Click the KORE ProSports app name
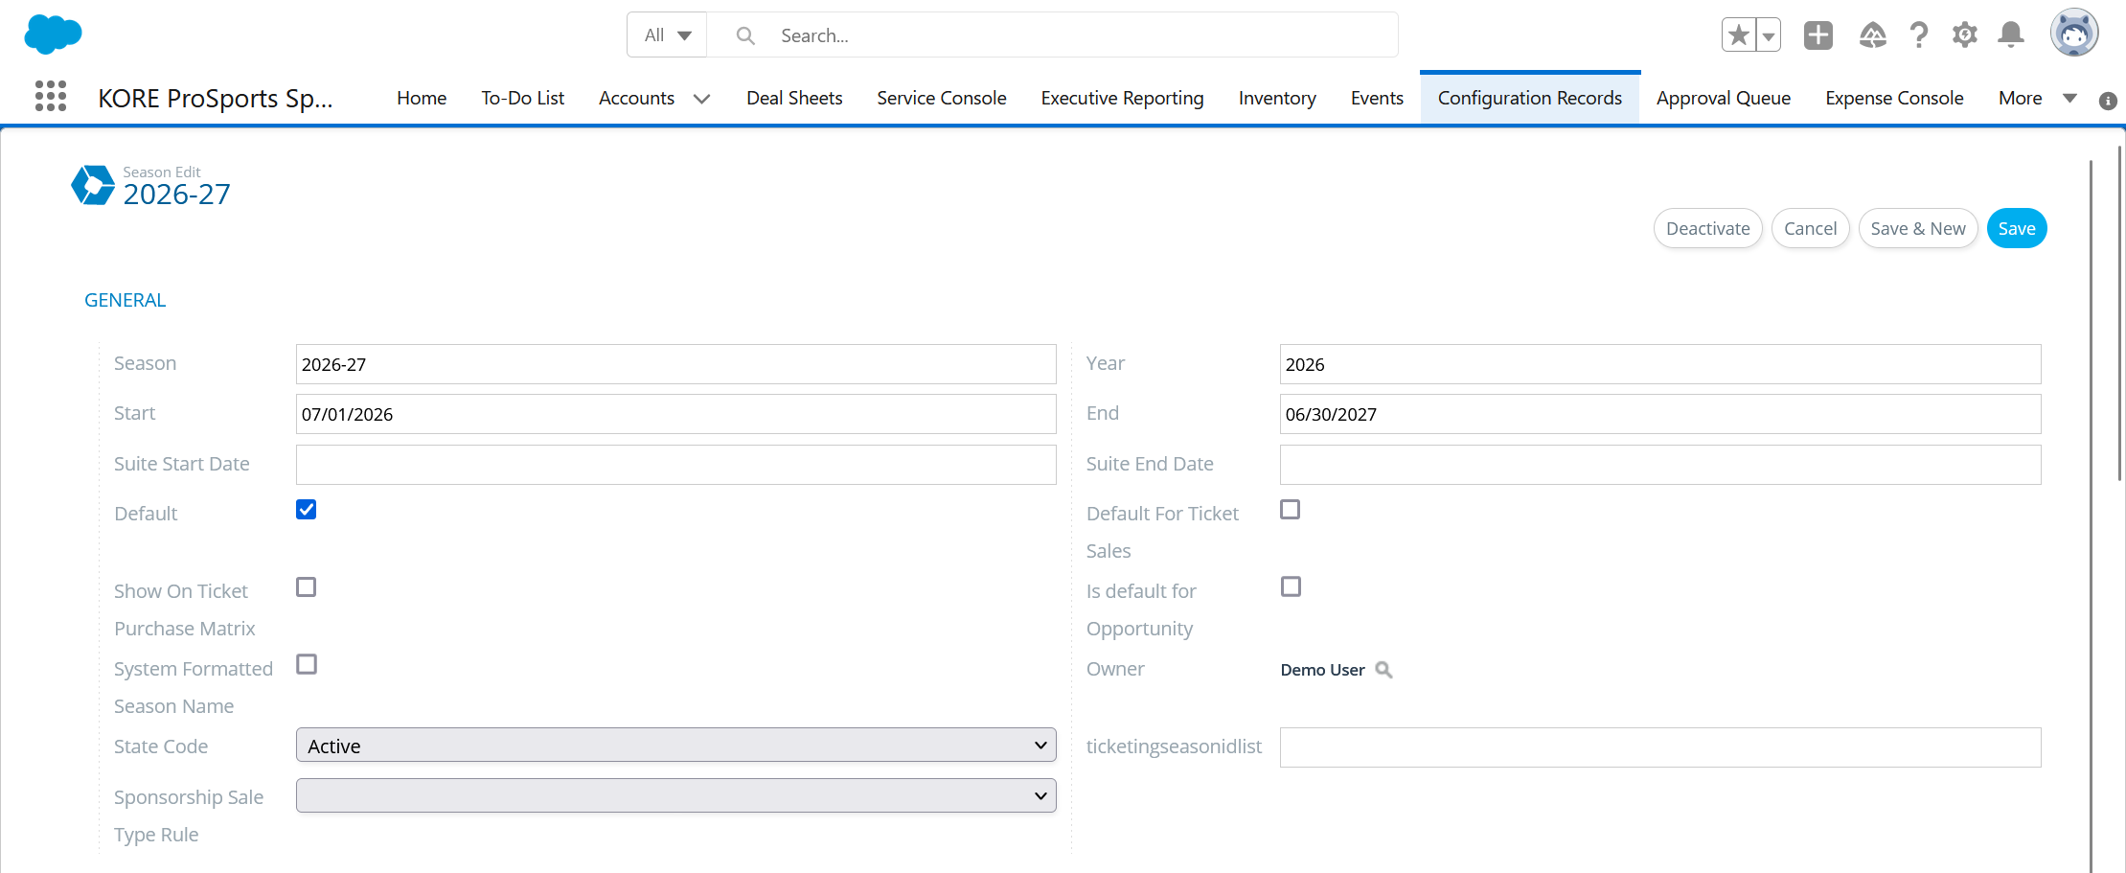The width and height of the screenshot is (2126, 873). 216,99
